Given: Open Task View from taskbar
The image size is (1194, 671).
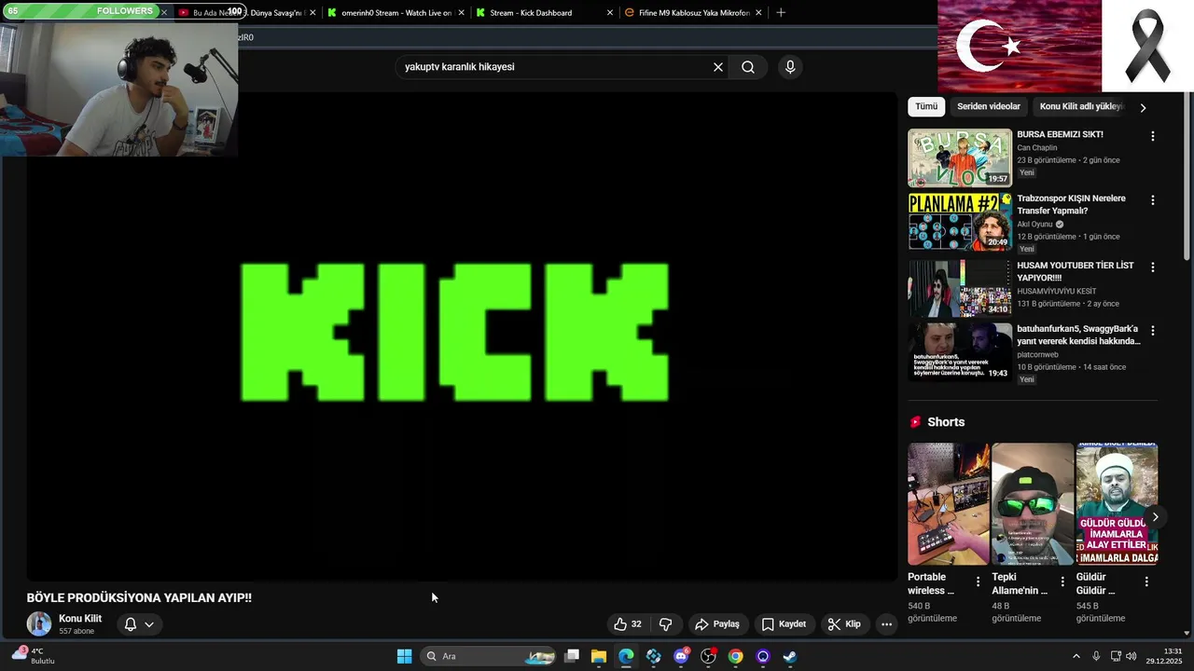Looking at the screenshot, I should pyautogui.click(x=572, y=656).
